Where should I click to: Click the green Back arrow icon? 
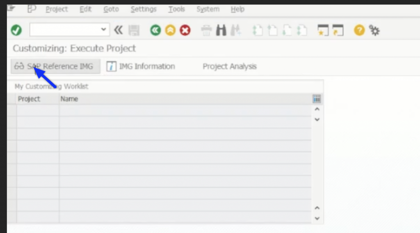[155, 30]
